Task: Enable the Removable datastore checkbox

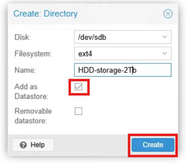Action: click(78, 111)
